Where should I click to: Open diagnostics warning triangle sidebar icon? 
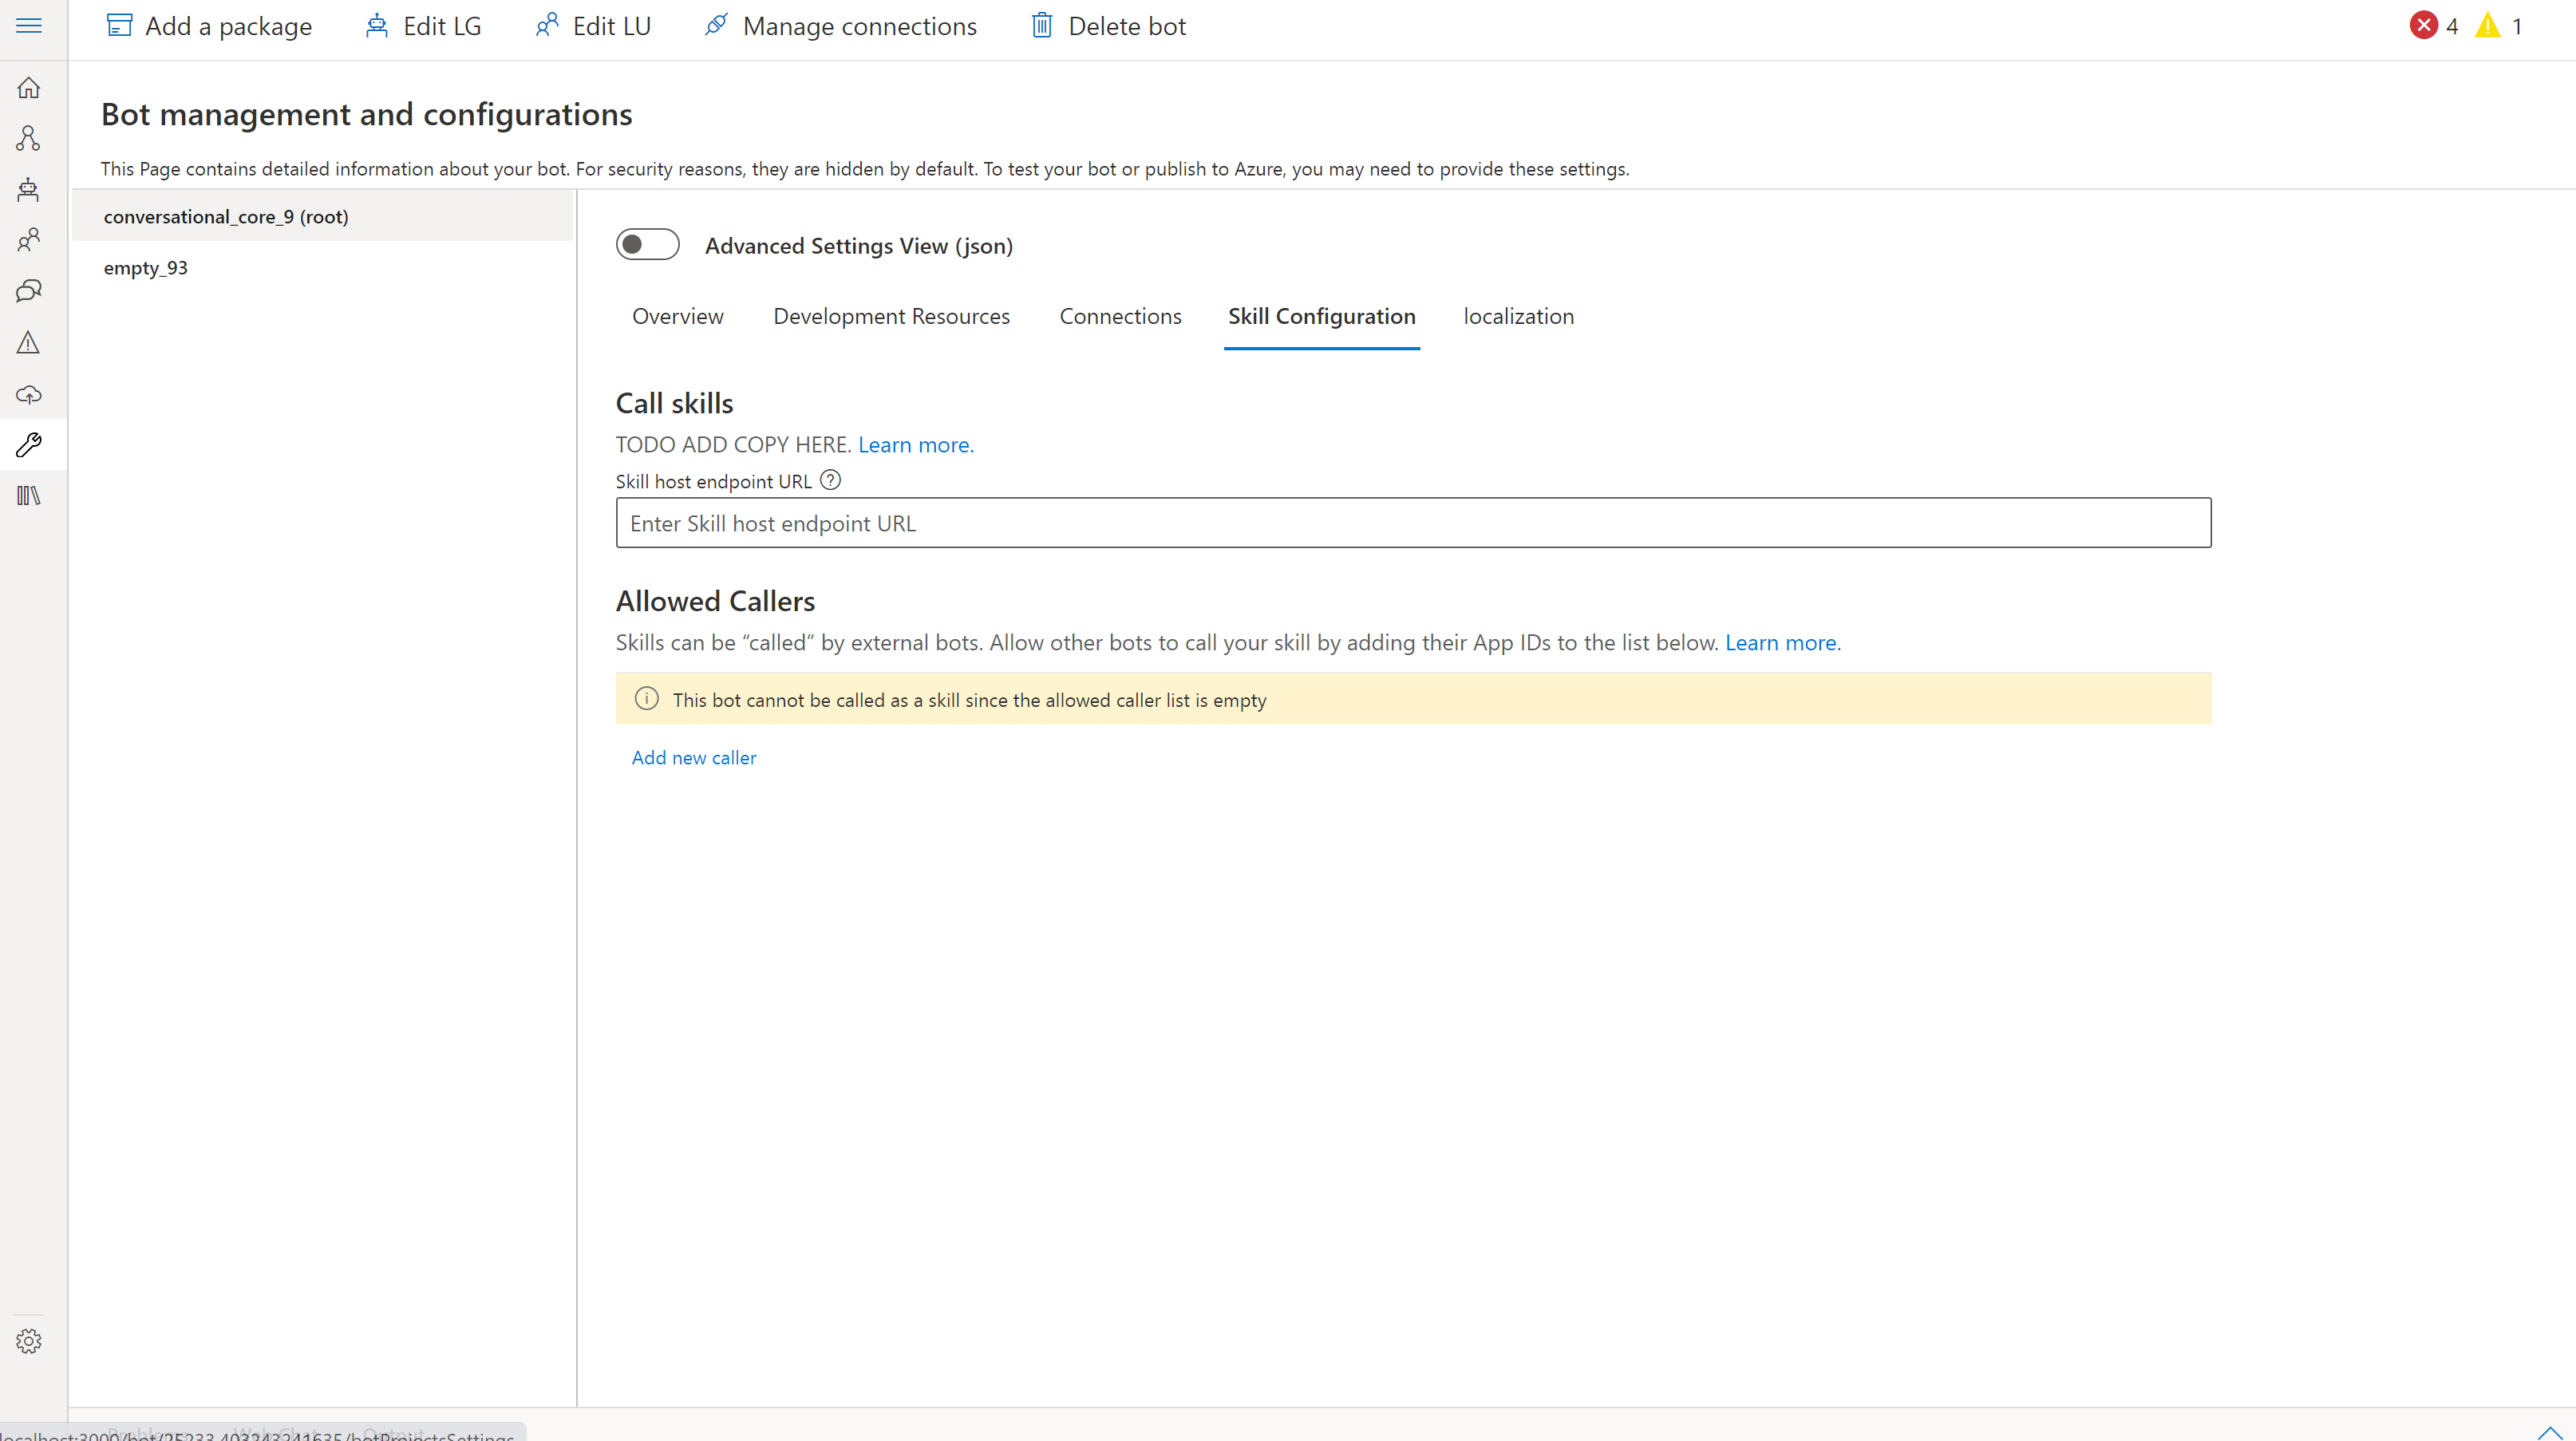click(x=29, y=343)
